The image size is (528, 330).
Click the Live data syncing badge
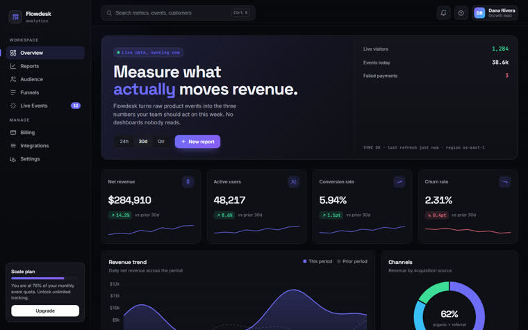coord(149,53)
